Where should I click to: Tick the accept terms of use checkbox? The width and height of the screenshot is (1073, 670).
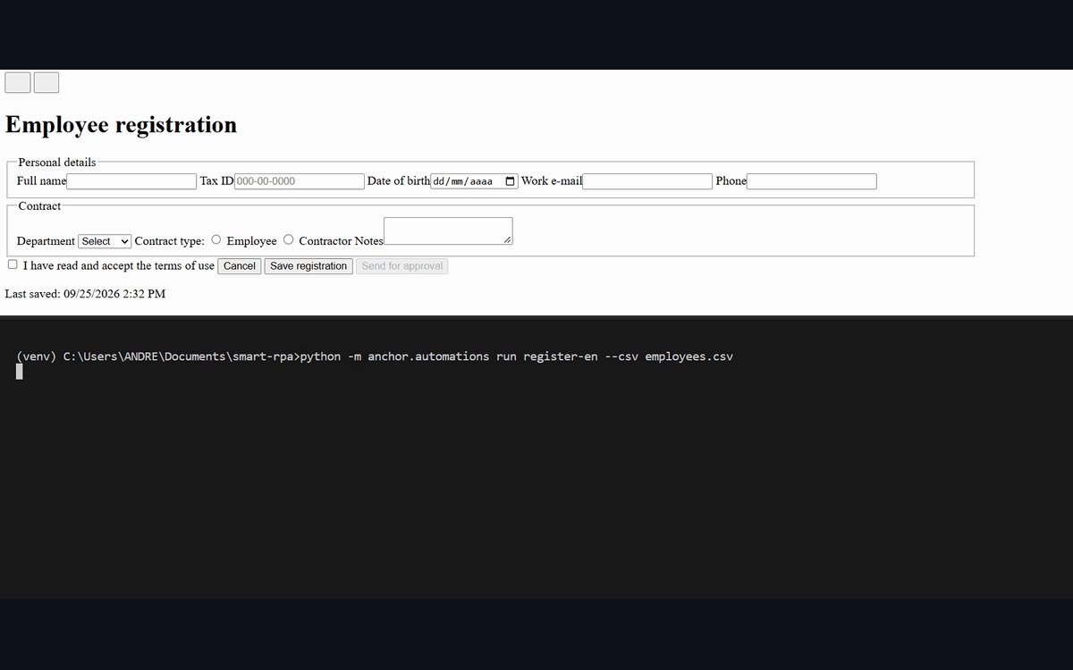pos(13,264)
